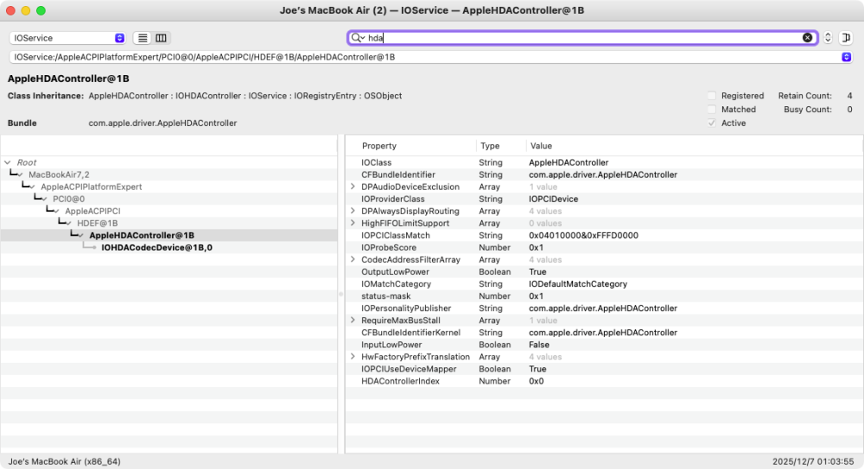The image size is (864, 469).
Task: Expand the HighFIFOLimitSupport array
Action: [x=353, y=223]
